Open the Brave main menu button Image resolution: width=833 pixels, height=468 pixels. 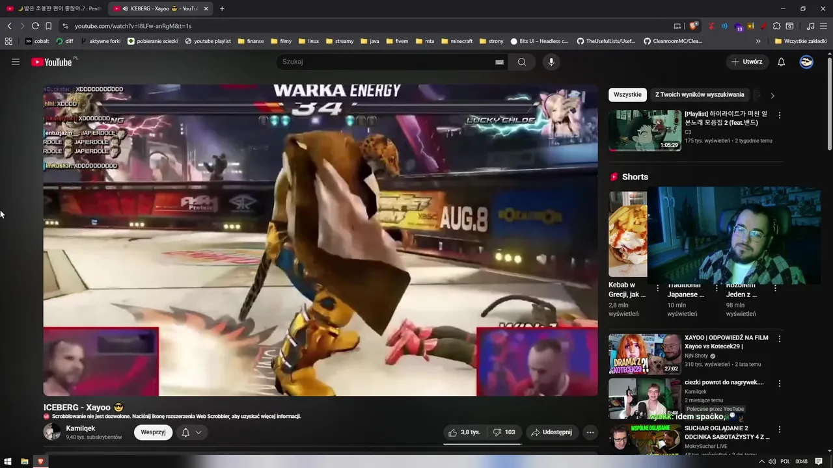click(x=823, y=26)
